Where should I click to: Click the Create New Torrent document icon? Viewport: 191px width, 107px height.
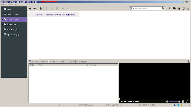(x=41, y=8)
